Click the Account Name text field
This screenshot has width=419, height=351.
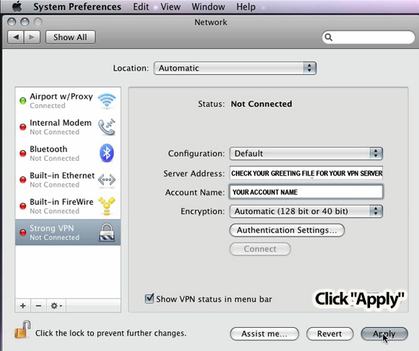click(306, 192)
